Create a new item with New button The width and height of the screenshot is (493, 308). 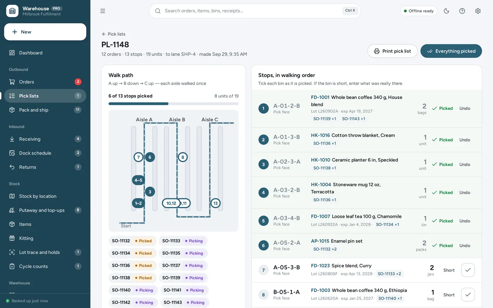pyautogui.click(x=45, y=32)
